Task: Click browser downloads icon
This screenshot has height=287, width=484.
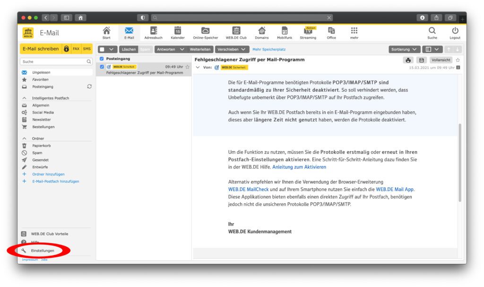Action: pyautogui.click(x=422, y=18)
